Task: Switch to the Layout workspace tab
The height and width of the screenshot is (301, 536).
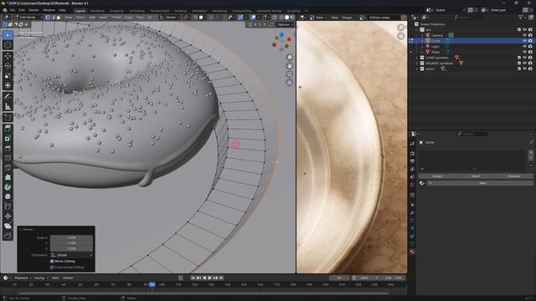Action: click(80, 11)
